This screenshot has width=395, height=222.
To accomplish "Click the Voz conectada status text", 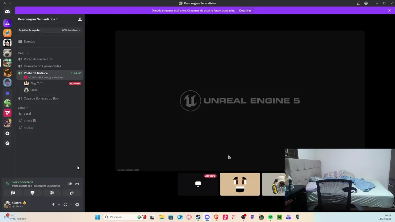I will 23,182.
